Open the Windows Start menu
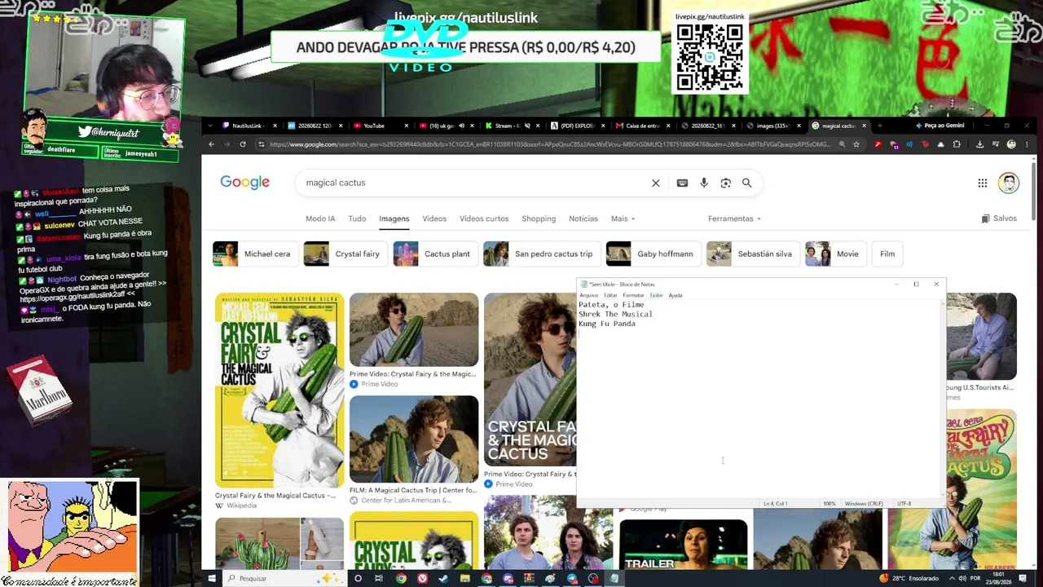Screen dimensions: 1043x587 coord(212,579)
